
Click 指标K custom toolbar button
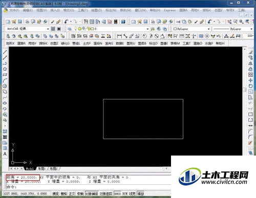click(x=43, y=43)
